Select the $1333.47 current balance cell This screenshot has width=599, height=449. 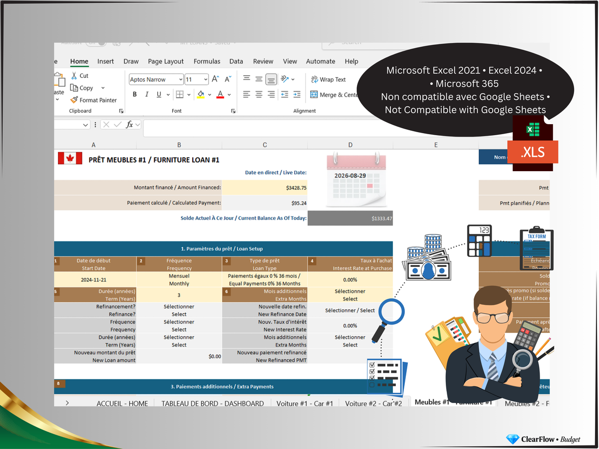(x=350, y=218)
